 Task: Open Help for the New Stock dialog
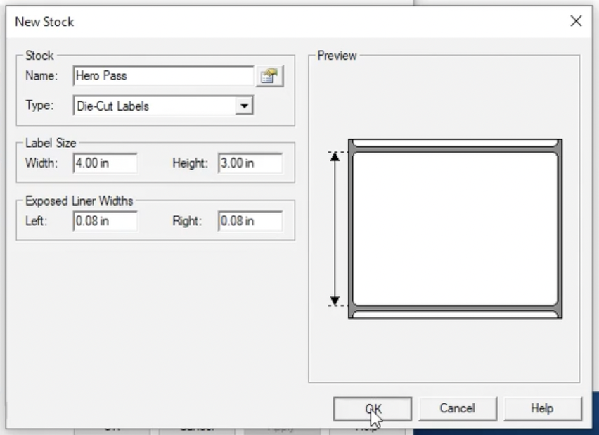(x=542, y=408)
